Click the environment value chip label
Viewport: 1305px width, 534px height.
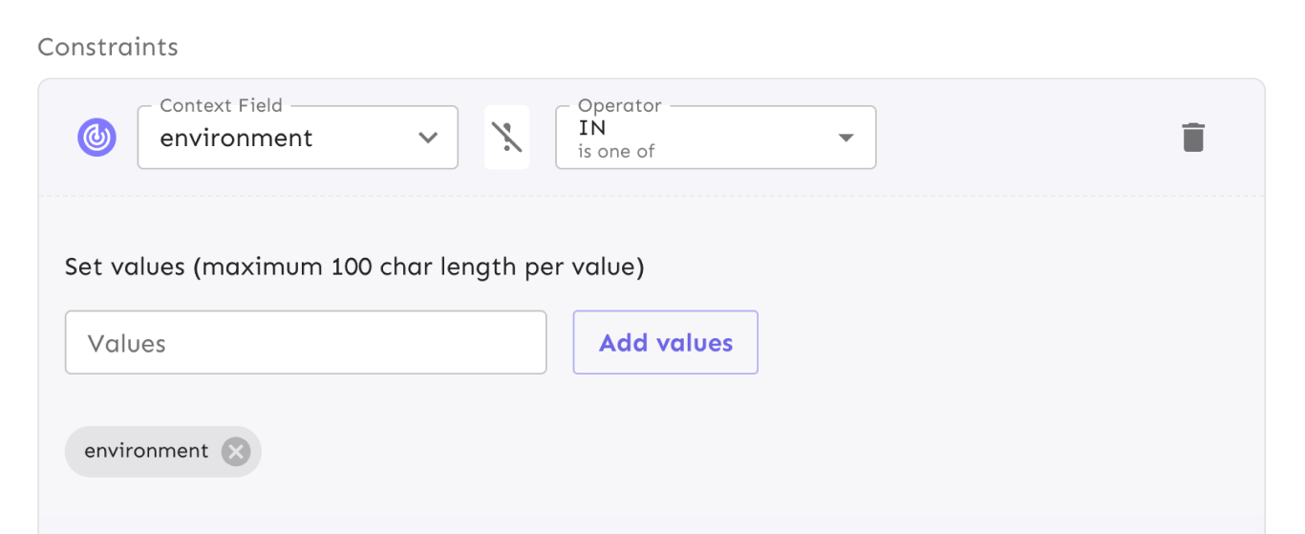[146, 451]
